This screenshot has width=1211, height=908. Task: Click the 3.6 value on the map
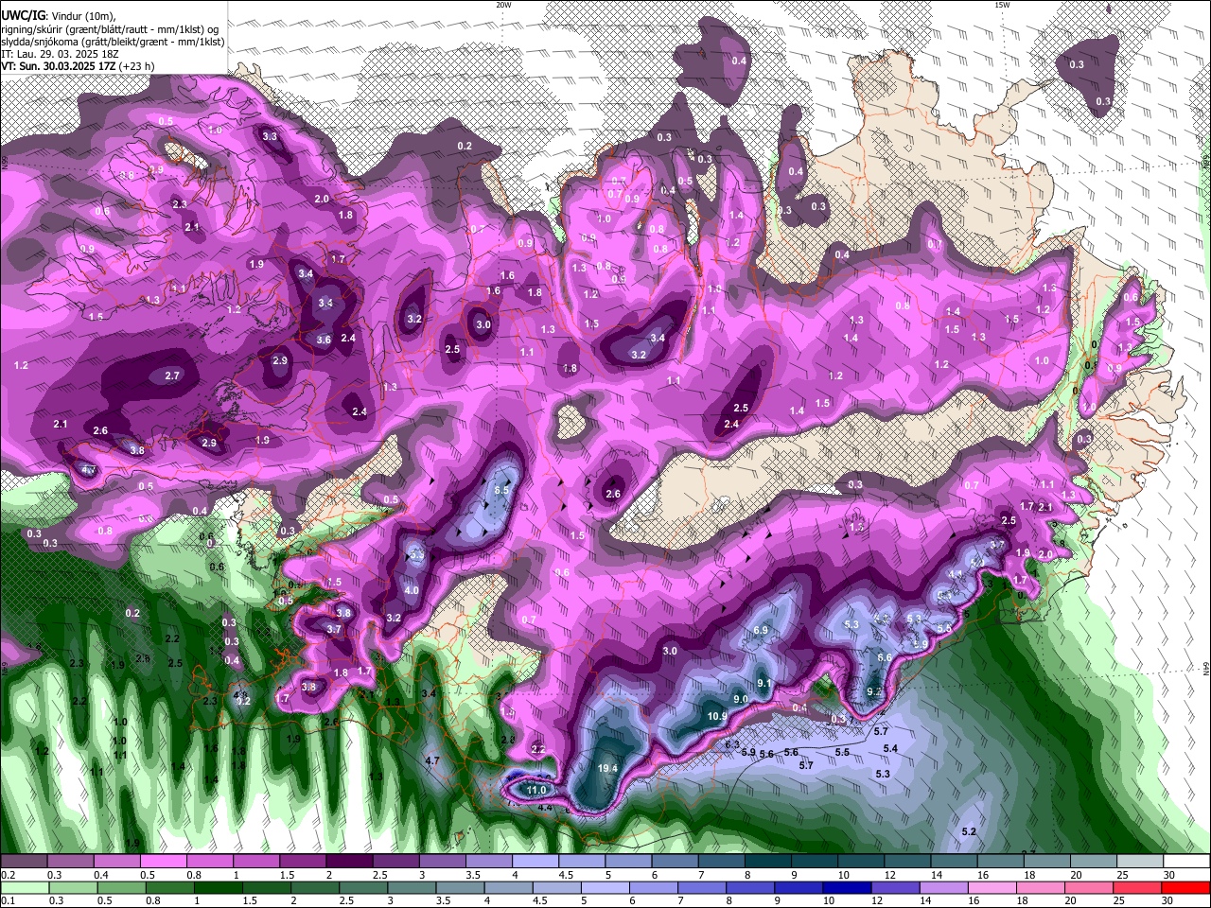[x=324, y=340]
